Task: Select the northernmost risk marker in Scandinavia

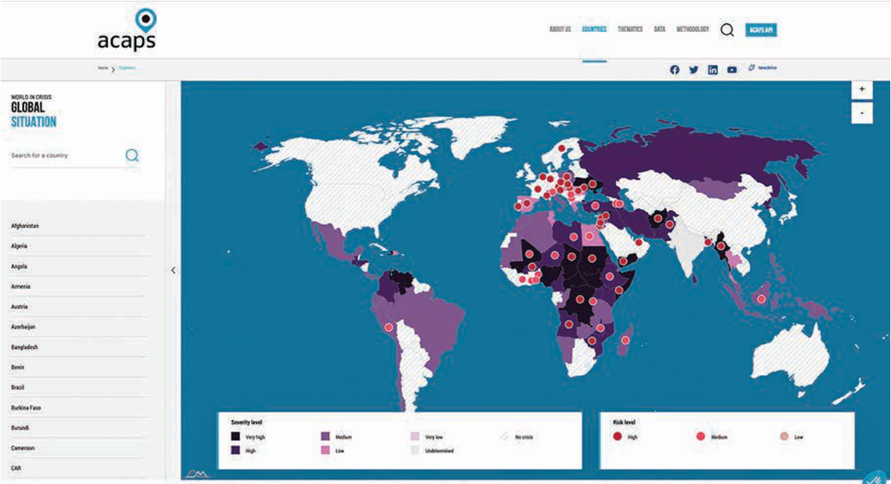Action: coord(562,148)
